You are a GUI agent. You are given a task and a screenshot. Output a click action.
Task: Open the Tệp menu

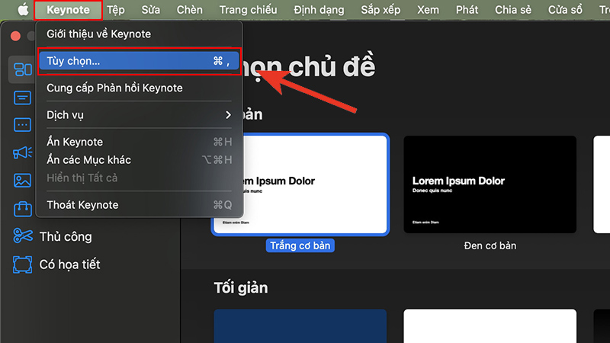[x=116, y=10]
